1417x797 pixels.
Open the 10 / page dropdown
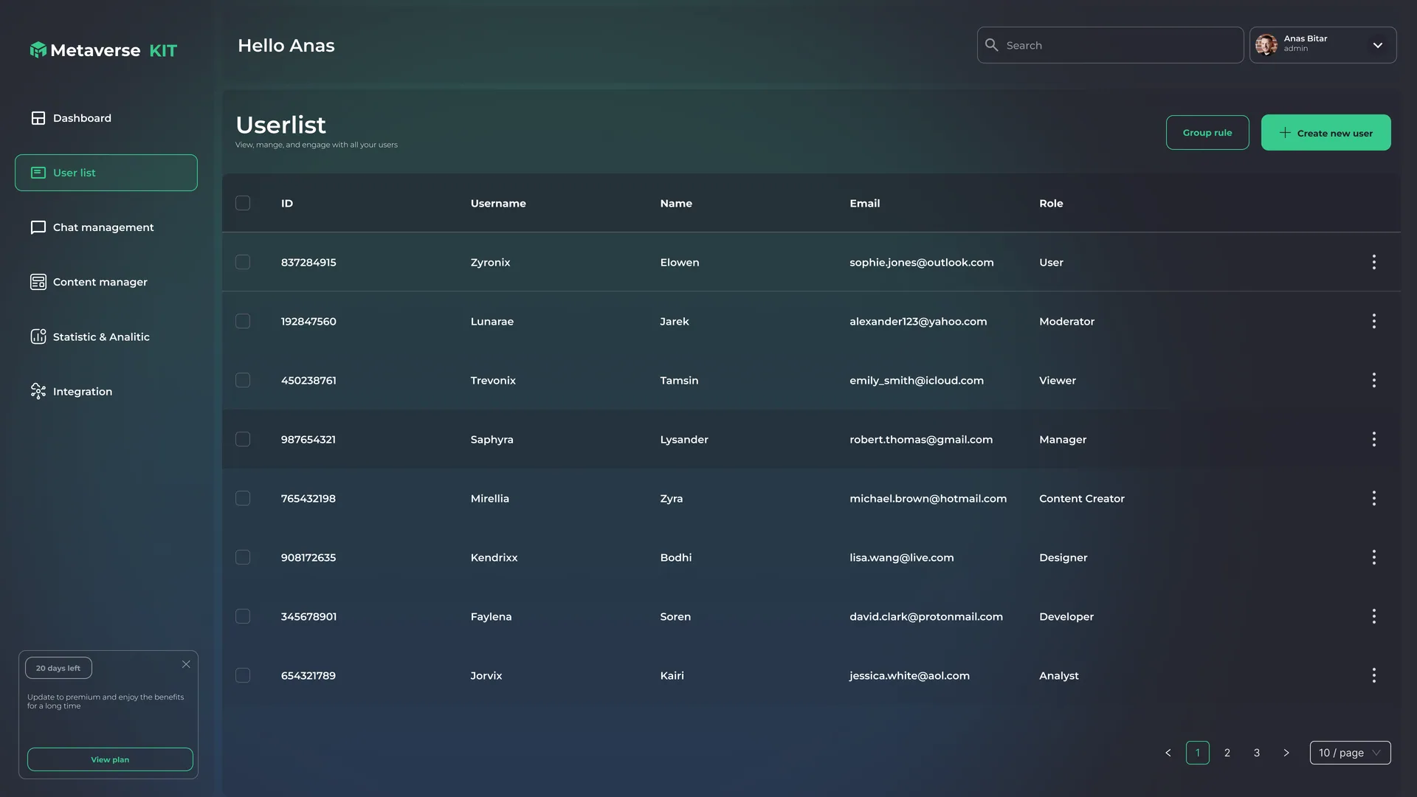pyautogui.click(x=1350, y=753)
